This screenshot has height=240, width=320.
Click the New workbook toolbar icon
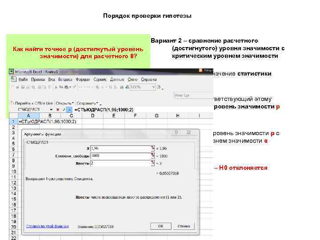pyautogui.click(x=12, y=87)
